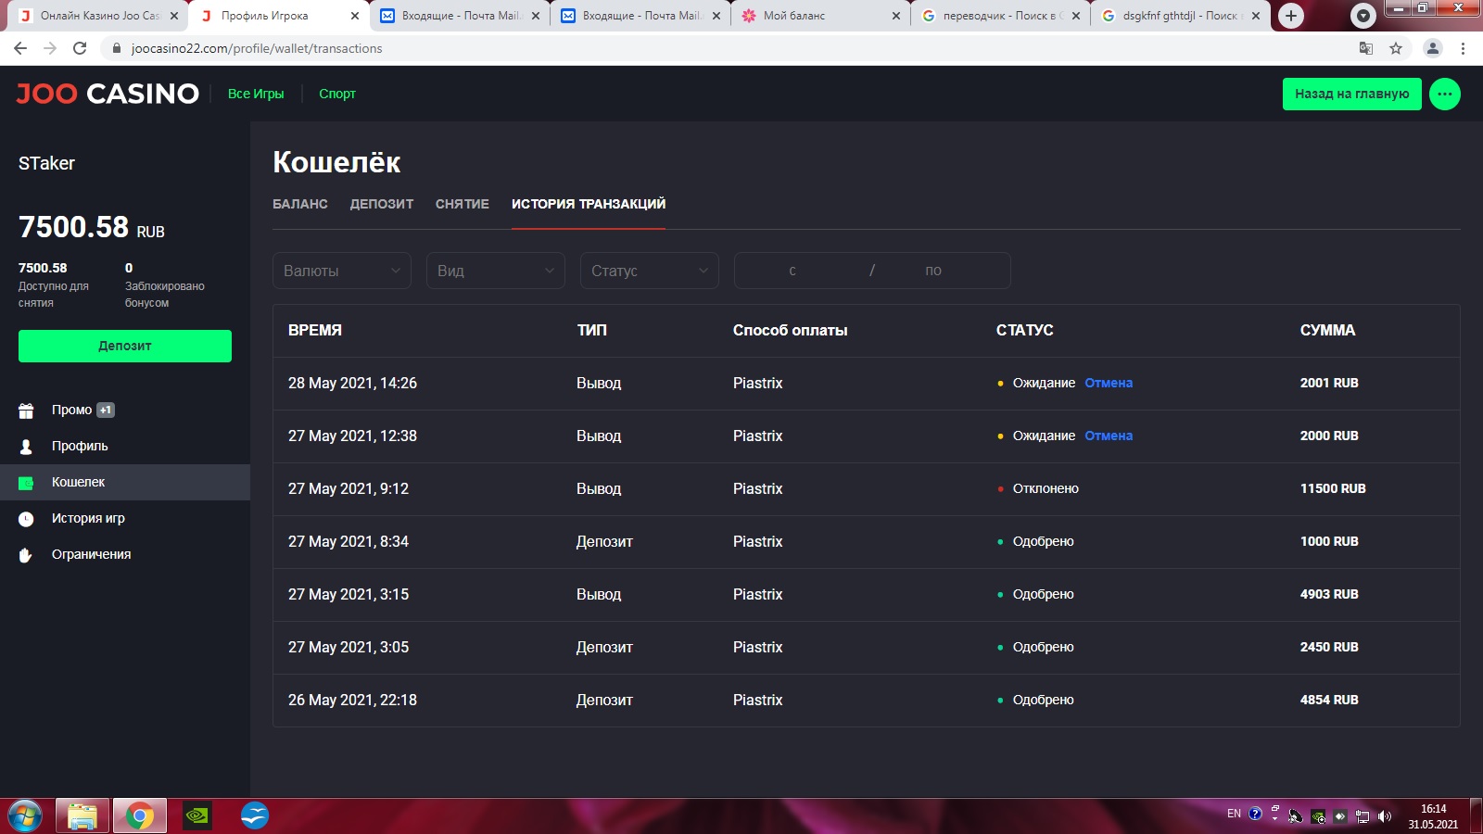Switch to the Баланс tab

(x=299, y=204)
